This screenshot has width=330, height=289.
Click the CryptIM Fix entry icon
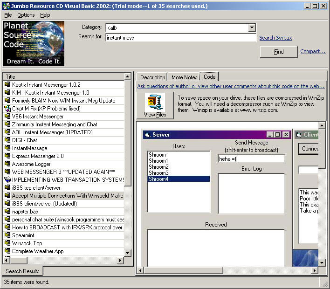pyautogui.click(x=7, y=109)
